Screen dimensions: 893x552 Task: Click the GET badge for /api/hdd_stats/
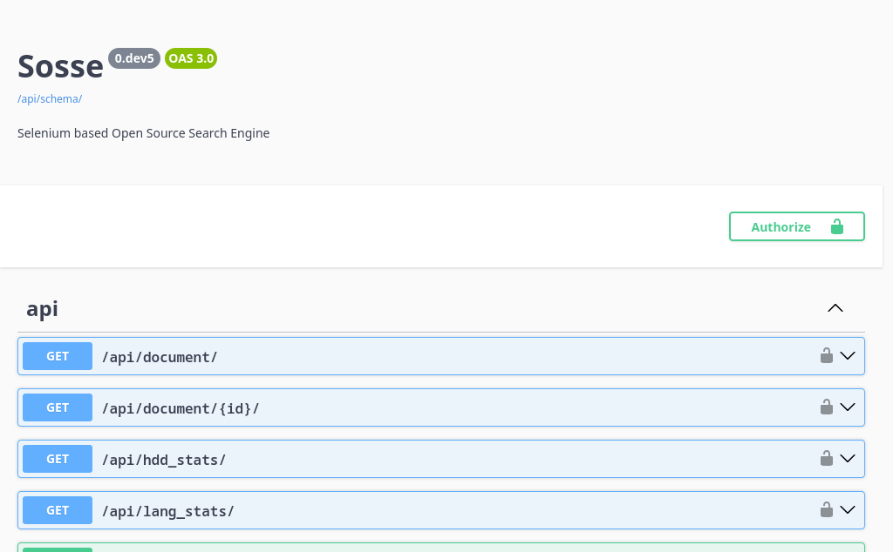(58, 459)
